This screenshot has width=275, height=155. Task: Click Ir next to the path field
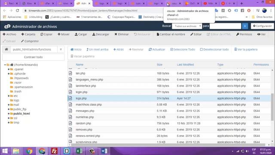(61, 50)
